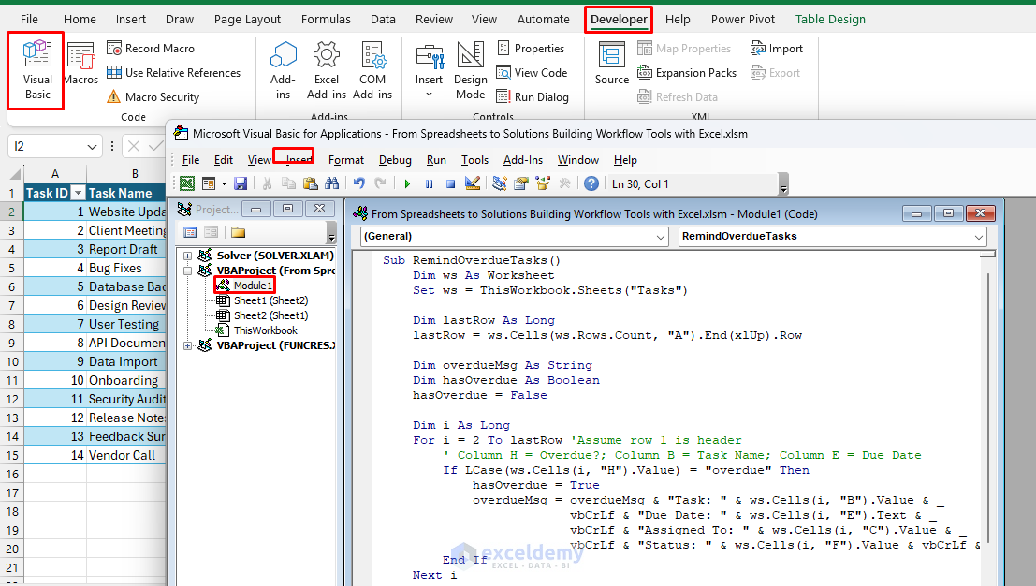Open the Visual Basic editor from the ribbon

click(37, 70)
